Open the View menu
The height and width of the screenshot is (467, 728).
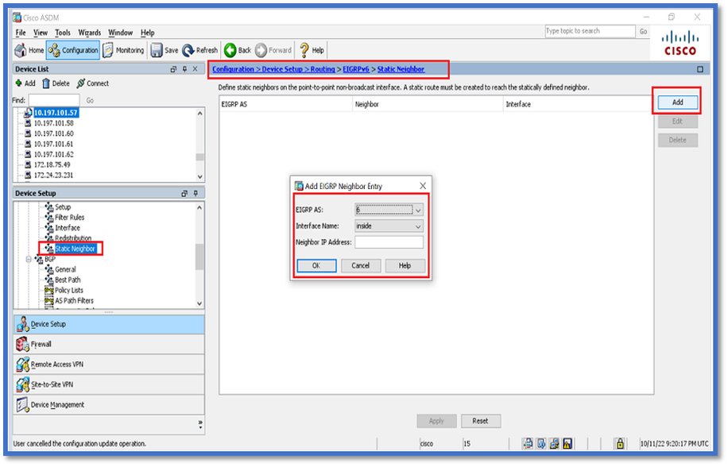coord(41,33)
